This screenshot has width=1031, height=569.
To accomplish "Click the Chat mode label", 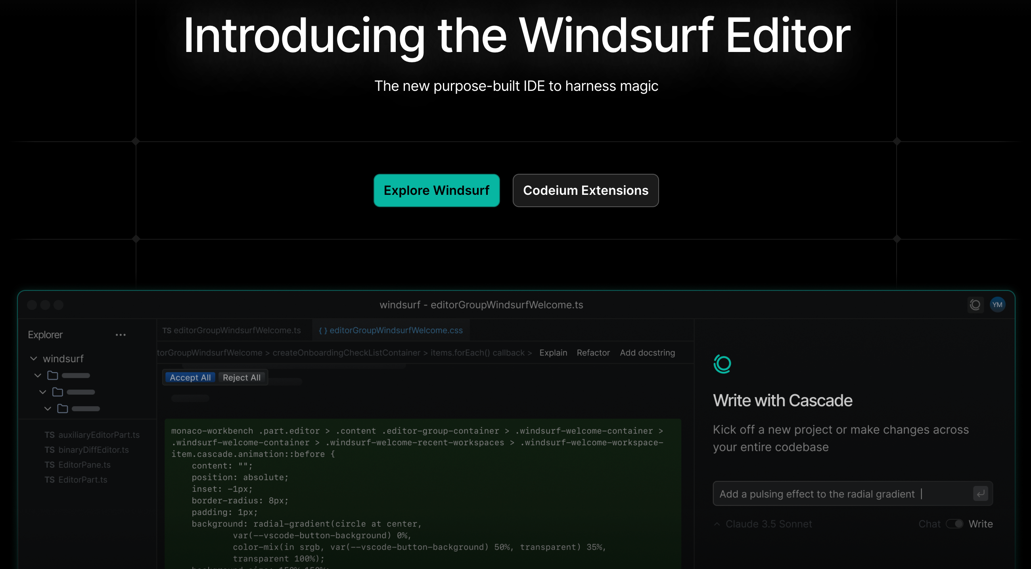I will click(929, 524).
